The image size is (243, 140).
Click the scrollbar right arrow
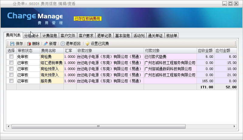(x=234, y=126)
